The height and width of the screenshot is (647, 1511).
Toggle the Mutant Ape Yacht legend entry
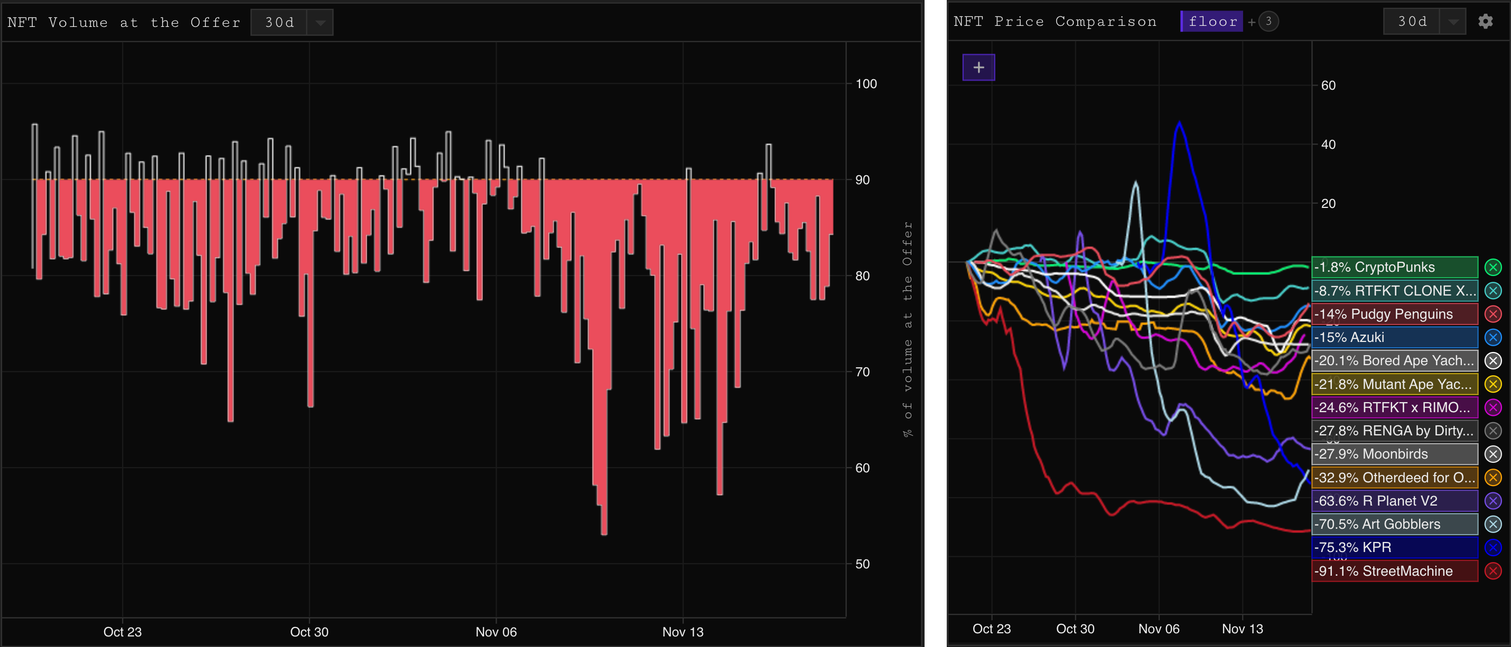coord(1394,384)
